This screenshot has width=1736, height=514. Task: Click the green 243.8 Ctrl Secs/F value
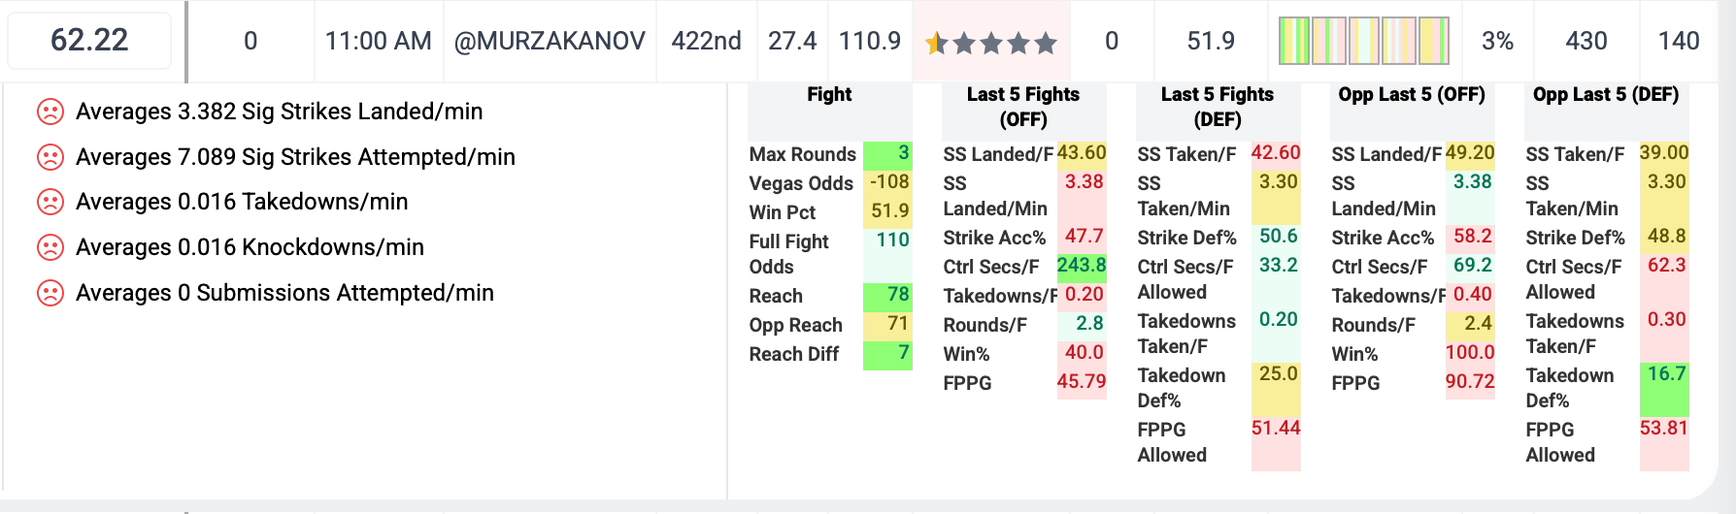pos(1082,266)
